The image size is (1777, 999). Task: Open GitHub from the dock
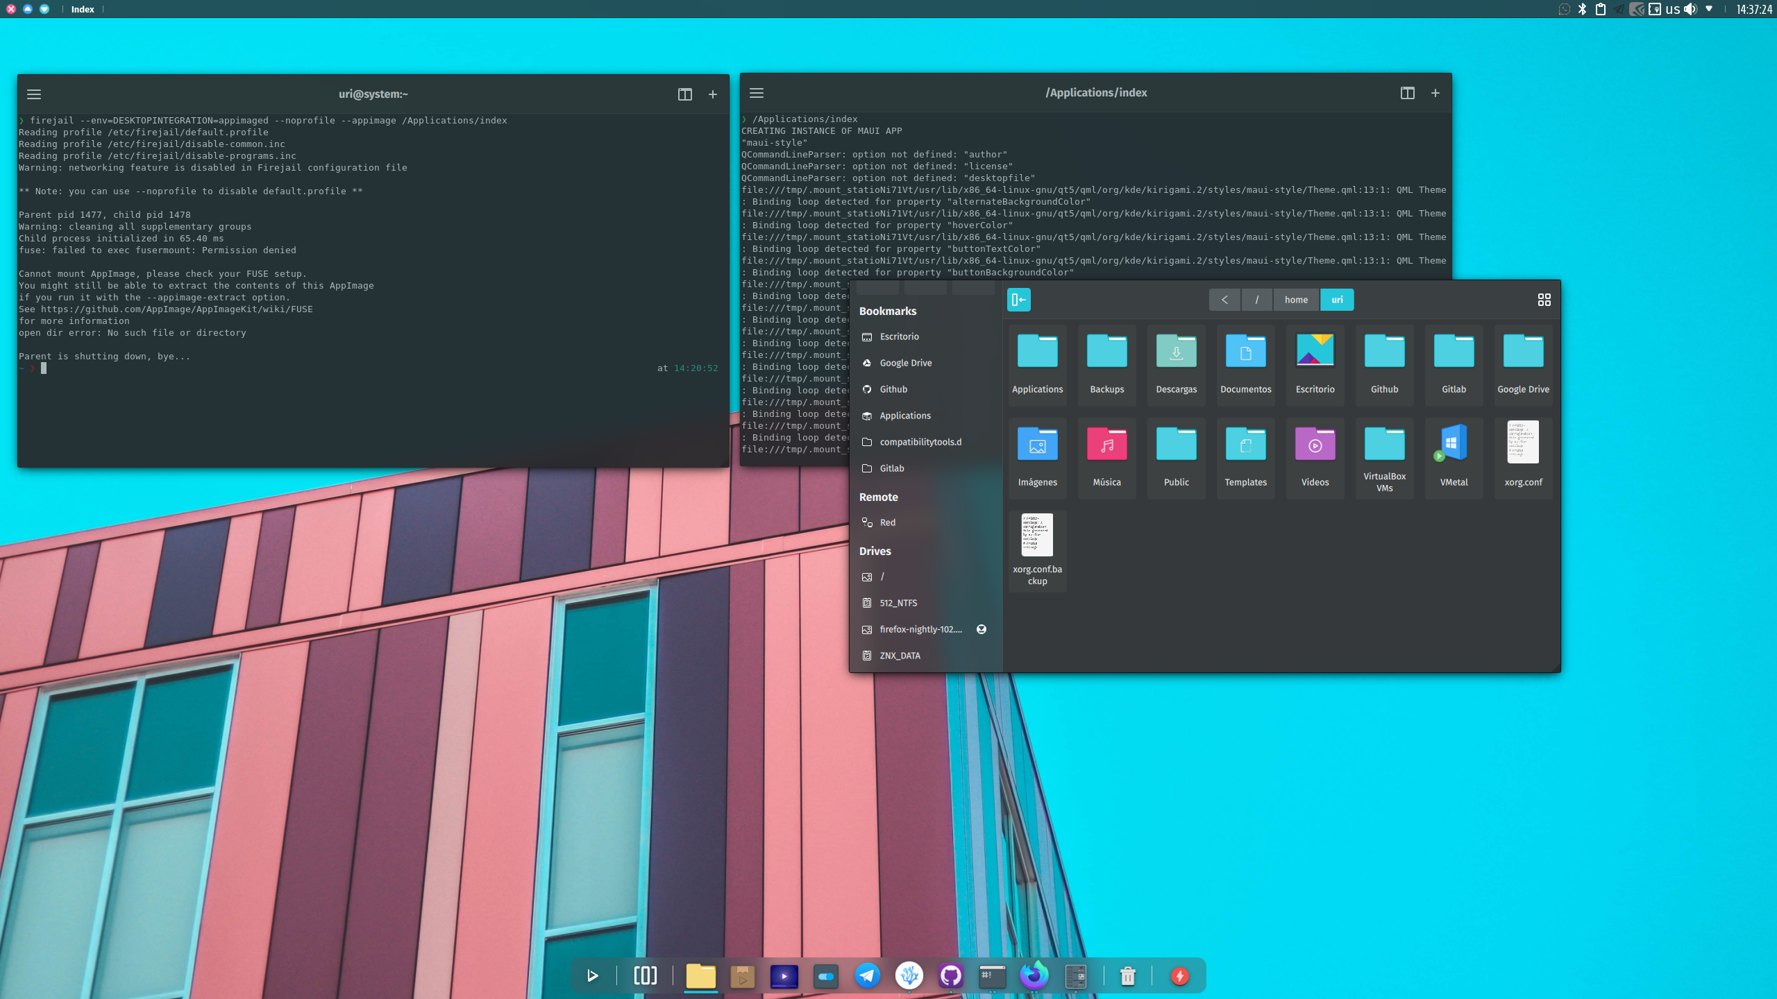pyautogui.click(x=951, y=975)
